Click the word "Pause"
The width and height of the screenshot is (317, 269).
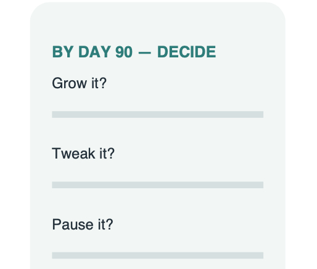(x=73, y=224)
